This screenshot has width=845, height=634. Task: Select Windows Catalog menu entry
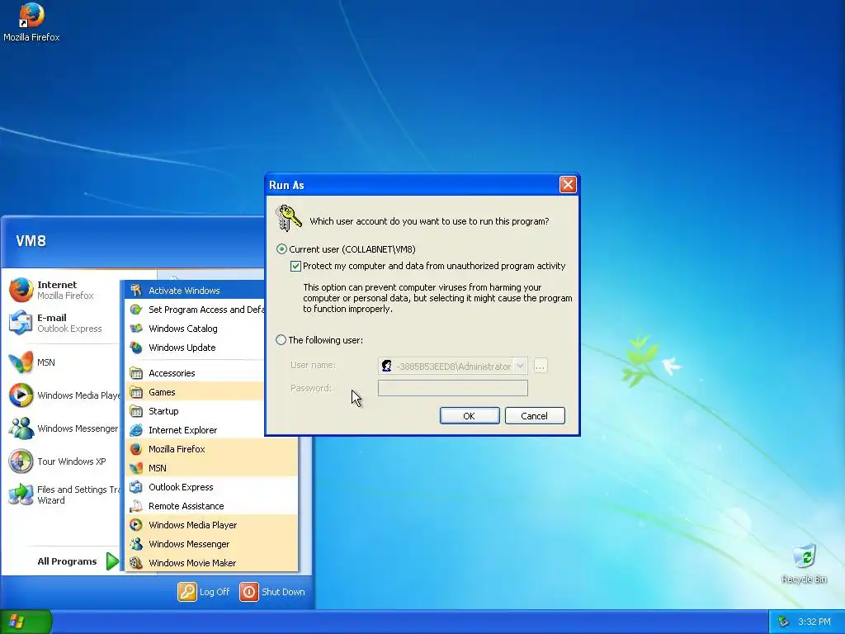click(x=195, y=329)
